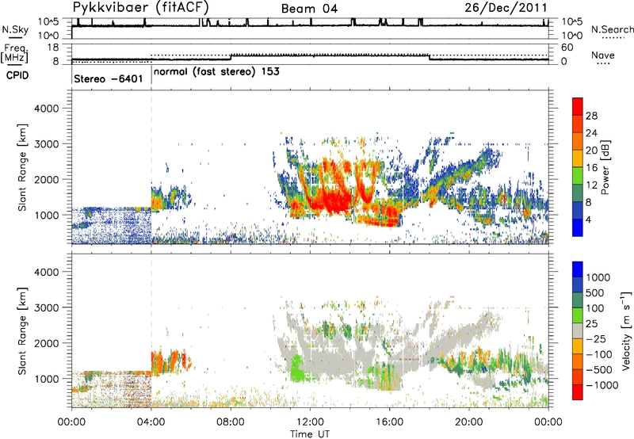Click the '-25' velocity scale value

coord(596,338)
